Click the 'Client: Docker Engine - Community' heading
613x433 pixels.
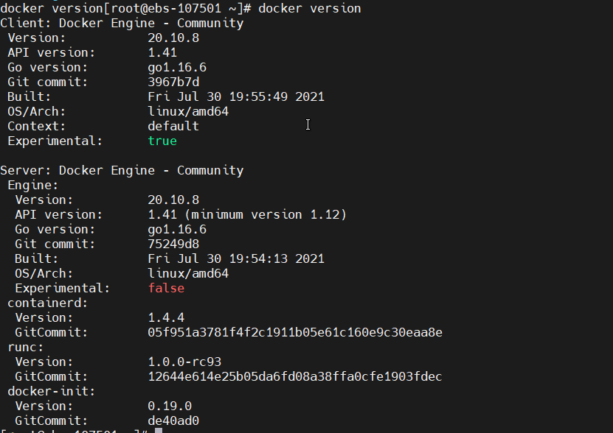pos(122,24)
